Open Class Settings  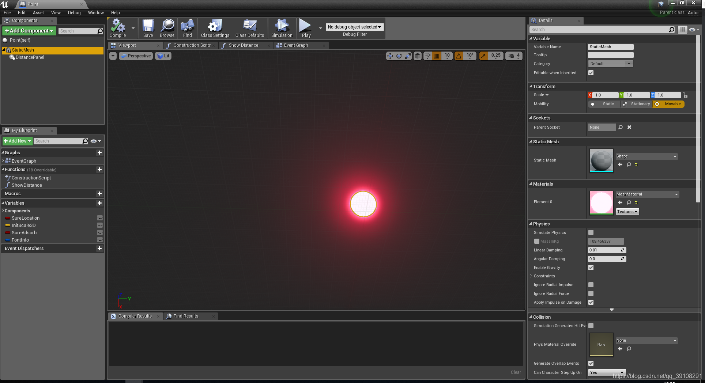click(x=215, y=28)
